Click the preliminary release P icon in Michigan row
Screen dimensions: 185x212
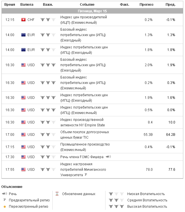(86, 174)
